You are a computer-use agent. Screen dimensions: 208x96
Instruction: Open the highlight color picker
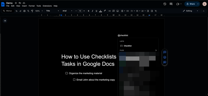tap(105, 11)
